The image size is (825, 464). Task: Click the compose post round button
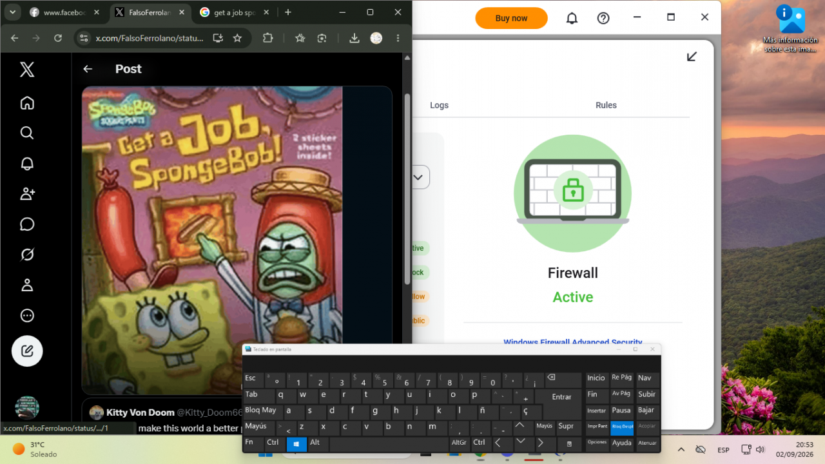(x=27, y=351)
